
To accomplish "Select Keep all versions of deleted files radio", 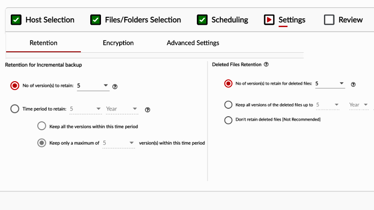I will (228, 105).
